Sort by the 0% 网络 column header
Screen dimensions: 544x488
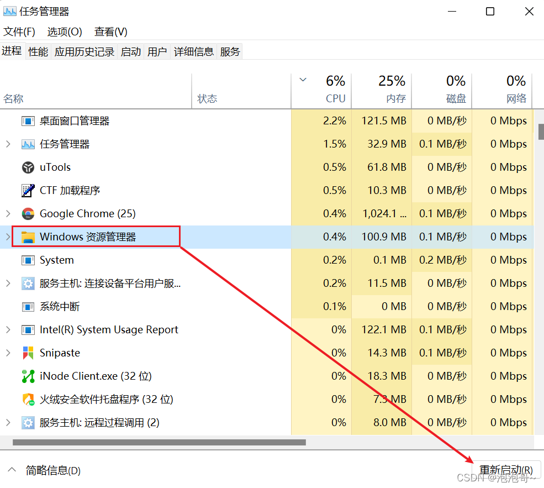[503, 91]
